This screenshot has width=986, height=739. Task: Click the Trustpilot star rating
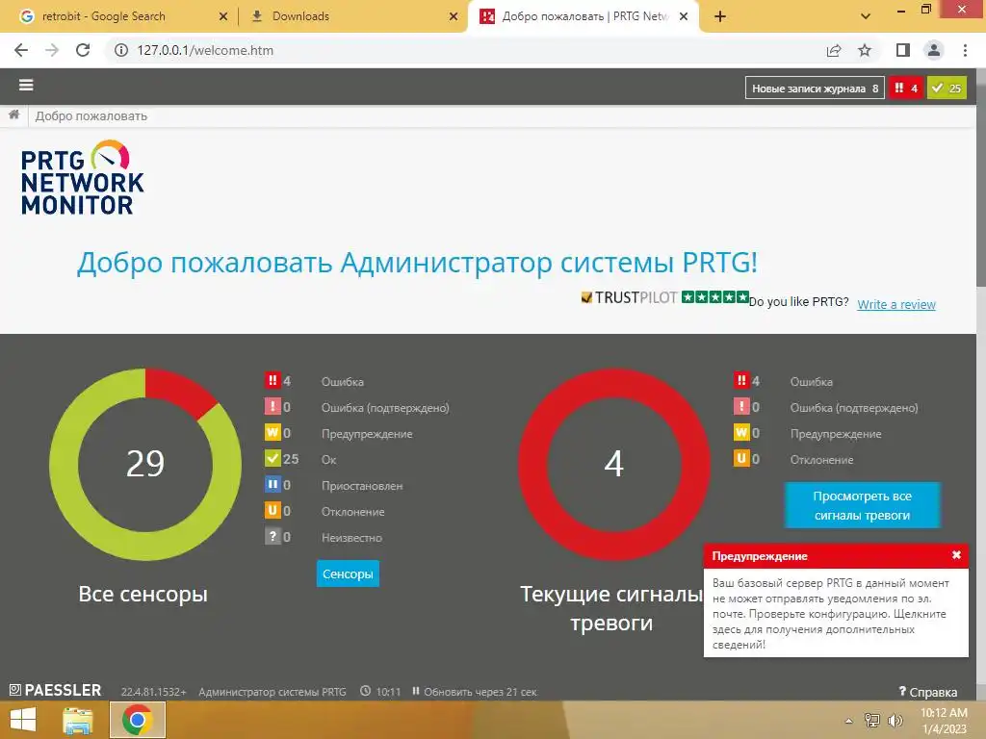tap(715, 296)
